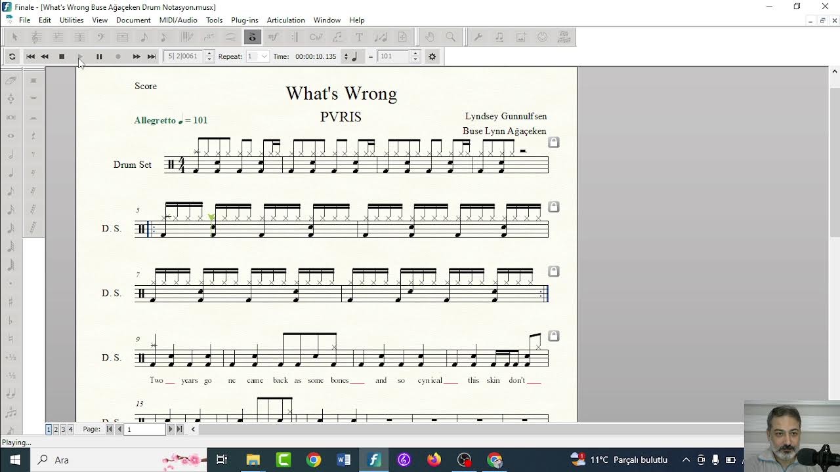Toggle lock icon on measure 9 system

tap(554, 336)
